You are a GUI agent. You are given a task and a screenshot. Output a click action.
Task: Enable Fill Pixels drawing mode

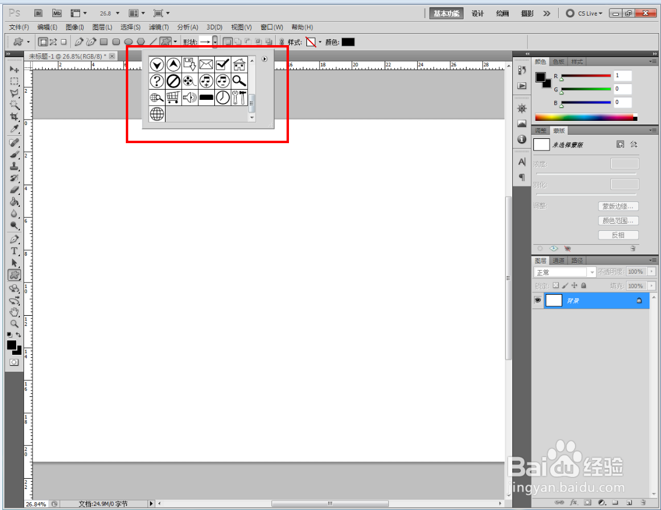pos(64,41)
